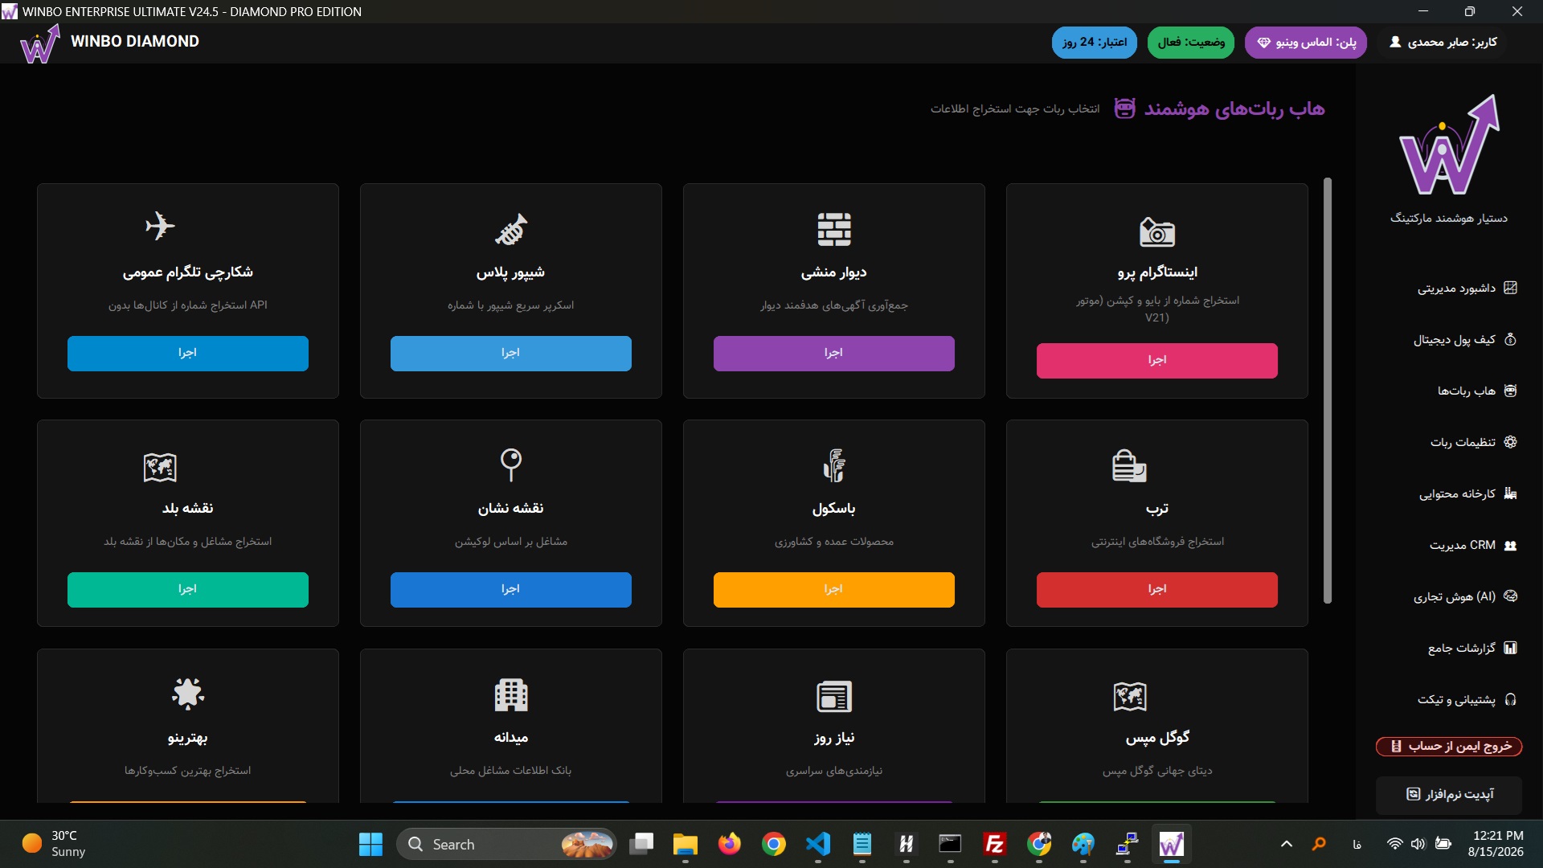Click the robot icon beside hub heading
This screenshot has width=1543, height=868.
pos(1124,108)
